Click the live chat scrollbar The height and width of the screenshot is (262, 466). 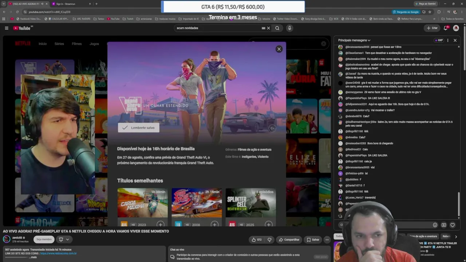point(459,204)
